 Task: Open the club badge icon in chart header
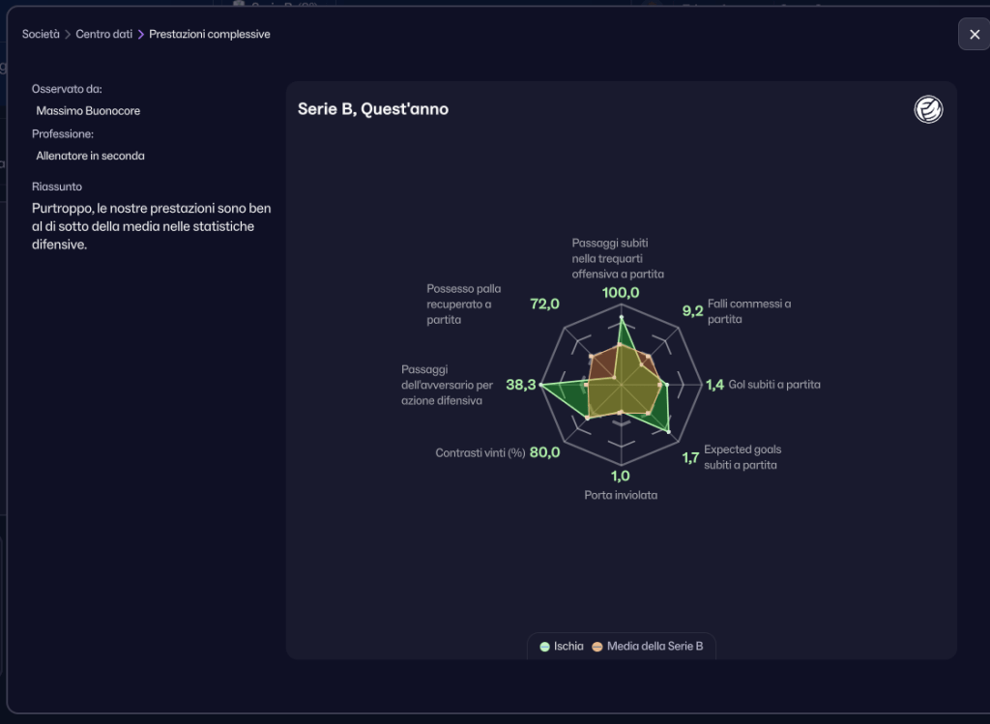(928, 110)
